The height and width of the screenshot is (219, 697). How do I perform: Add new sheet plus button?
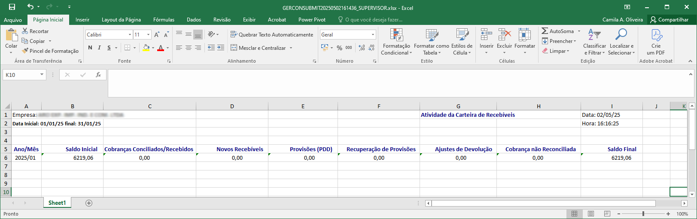click(x=89, y=203)
